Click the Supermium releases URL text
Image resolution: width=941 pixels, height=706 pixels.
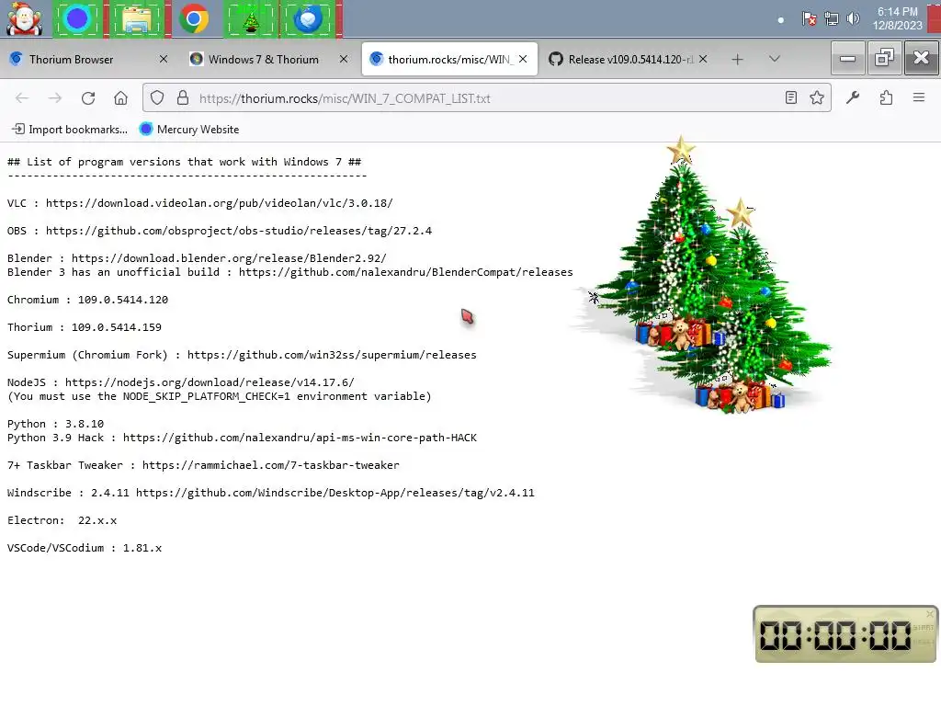point(332,355)
